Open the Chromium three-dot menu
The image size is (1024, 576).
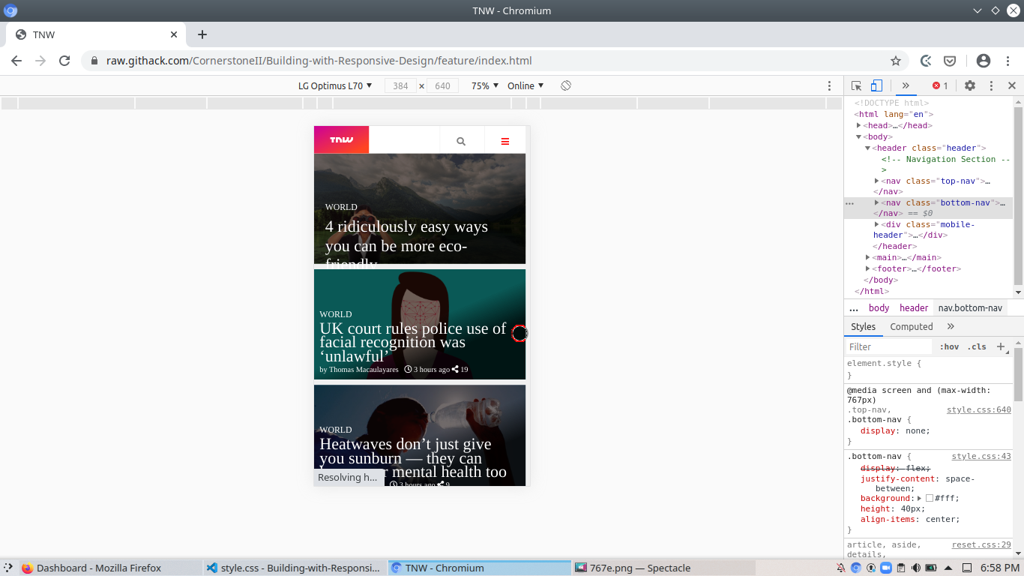pos(1008,61)
